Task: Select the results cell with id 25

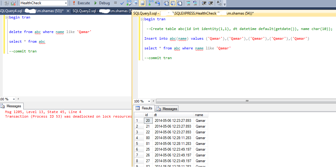Action: [148, 149]
